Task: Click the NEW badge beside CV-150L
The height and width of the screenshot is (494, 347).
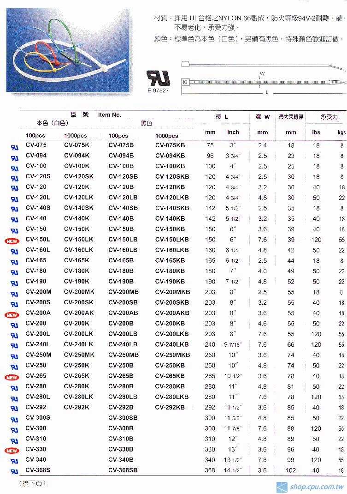Action: tap(11, 241)
